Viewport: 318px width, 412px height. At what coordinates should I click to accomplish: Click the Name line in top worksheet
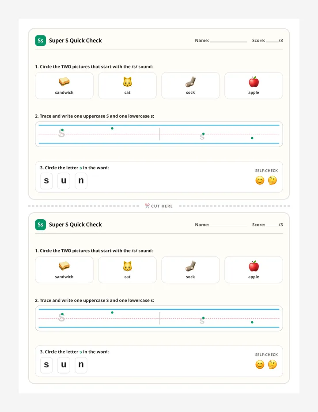[x=228, y=41]
